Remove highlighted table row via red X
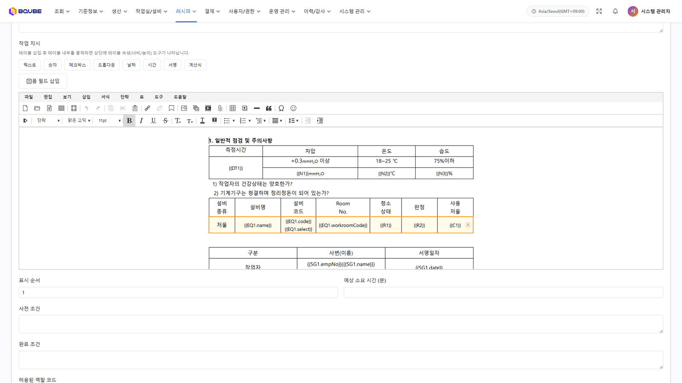This screenshot has width=682, height=383. (468, 225)
